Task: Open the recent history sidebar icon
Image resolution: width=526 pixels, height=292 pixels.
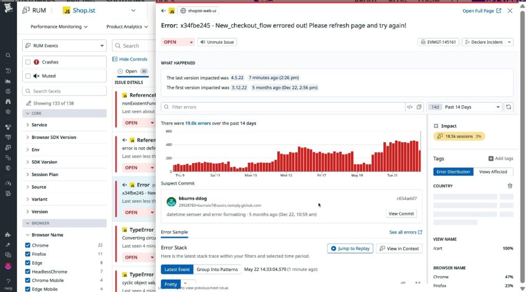Action: pyautogui.click(x=8, y=71)
